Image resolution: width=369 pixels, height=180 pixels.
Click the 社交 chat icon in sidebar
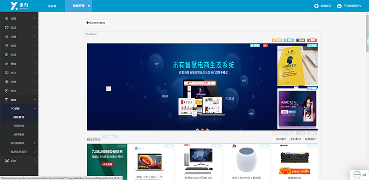(6, 73)
